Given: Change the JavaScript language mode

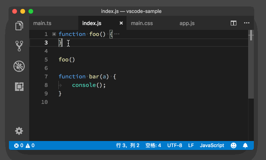Looking at the screenshot, I should pyautogui.click(x=212, y=145).
